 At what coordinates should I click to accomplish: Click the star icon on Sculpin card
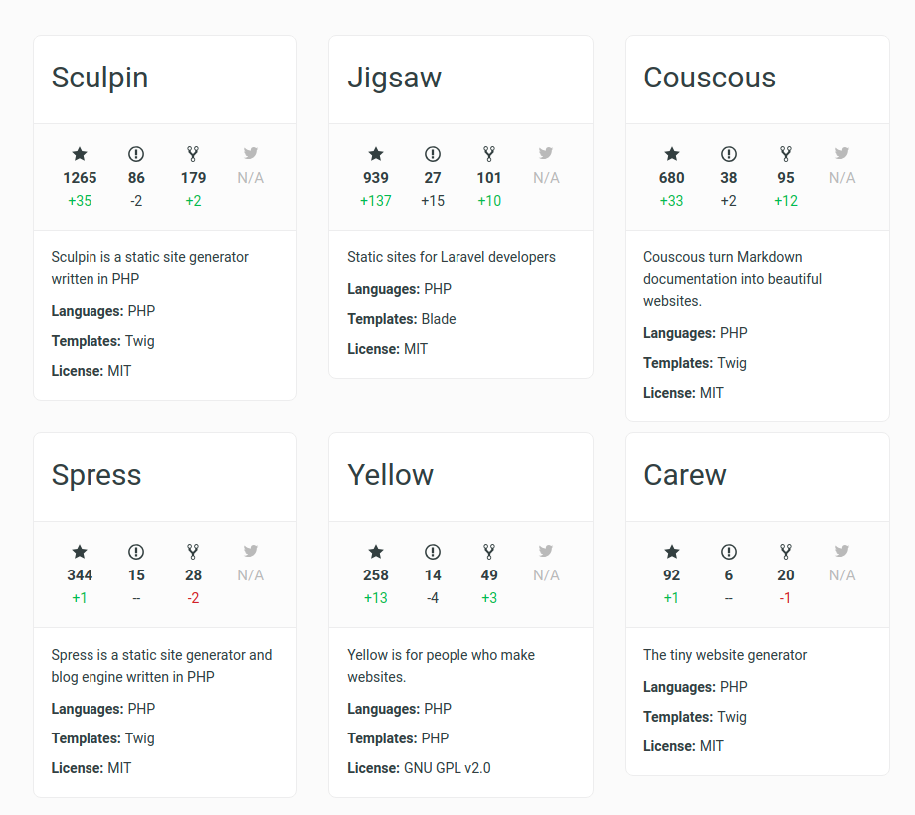[x=80, y=154]
